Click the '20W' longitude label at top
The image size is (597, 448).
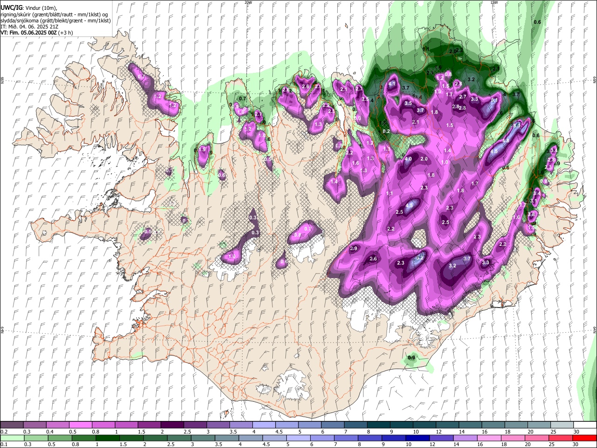(x=248, y=2)
